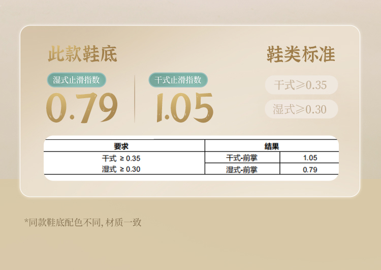Click the 要求 table header
The height and width of the screenshot is (270, 381).
(121, 146)
